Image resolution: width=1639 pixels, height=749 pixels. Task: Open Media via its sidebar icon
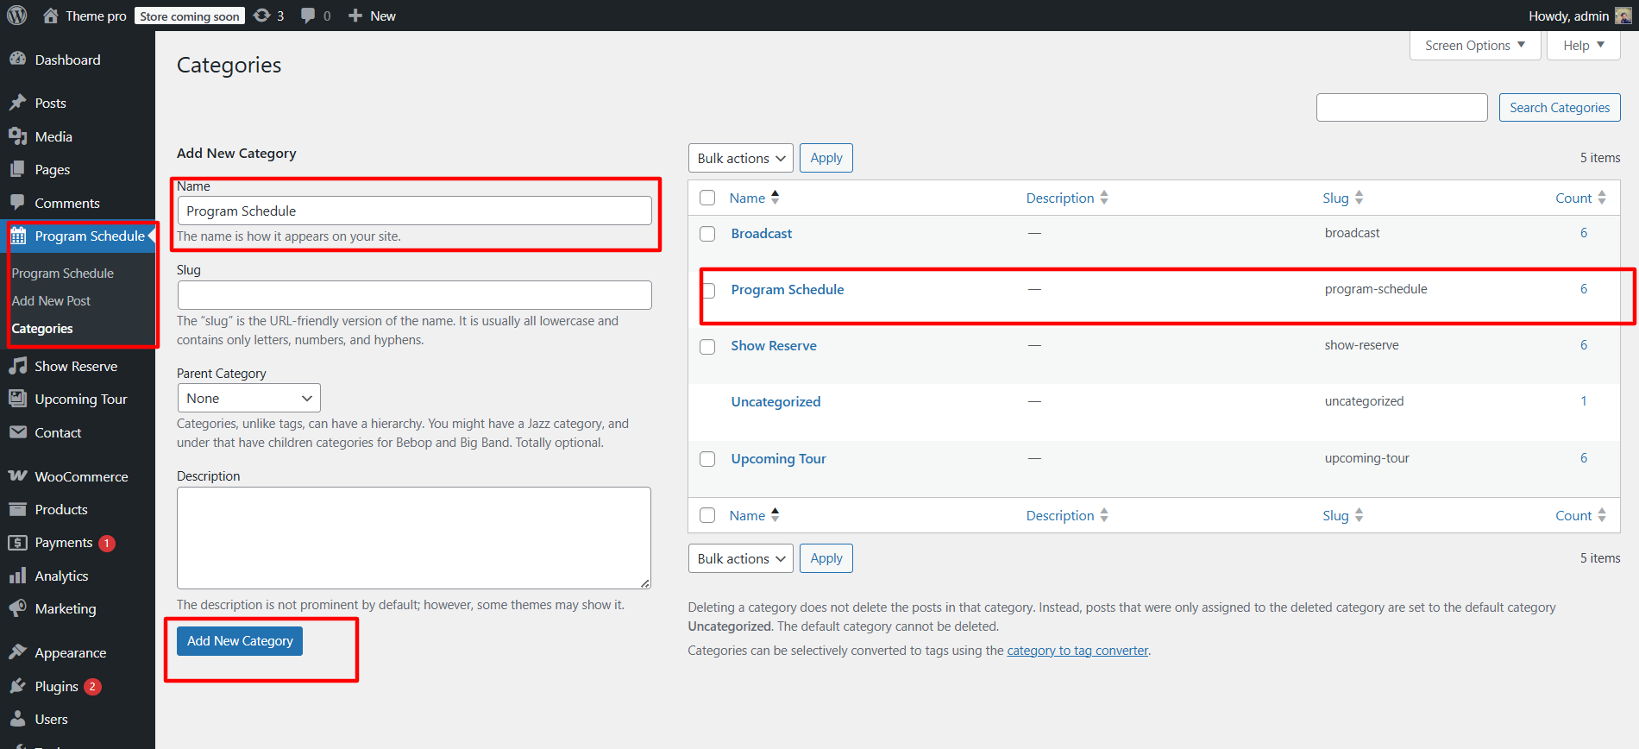pos(17,136)
